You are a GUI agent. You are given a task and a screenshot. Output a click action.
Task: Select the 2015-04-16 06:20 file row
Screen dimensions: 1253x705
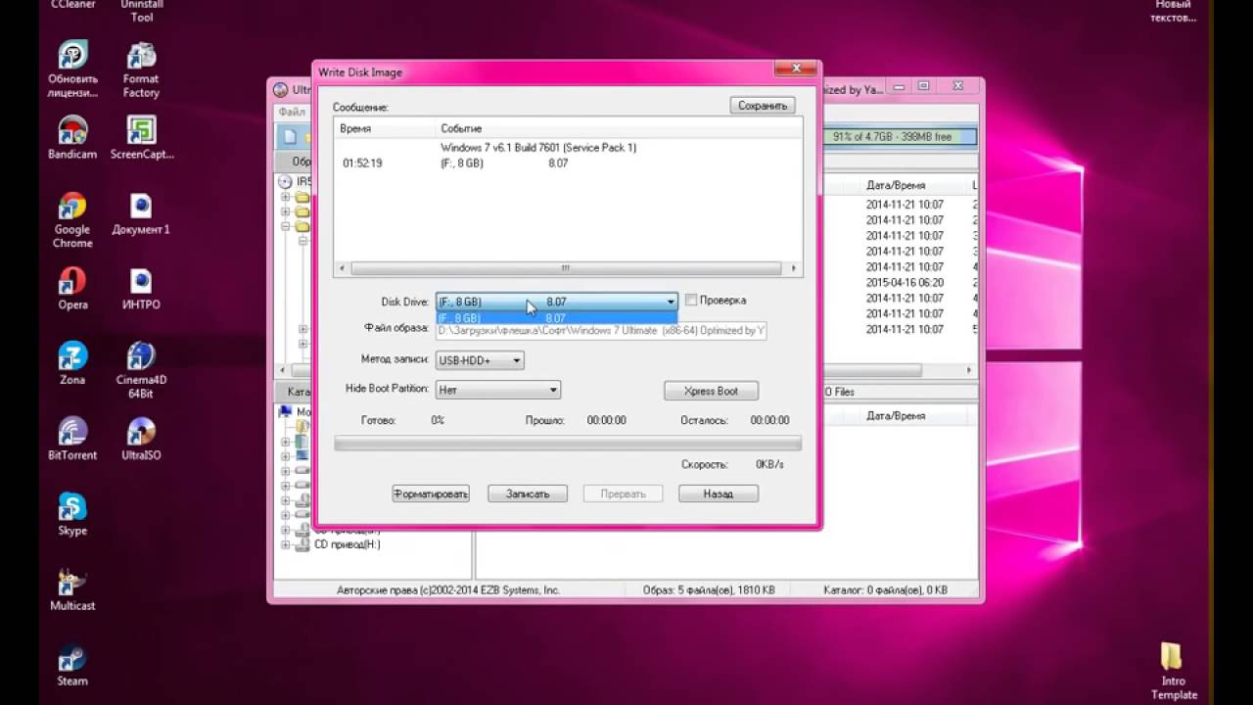(x=905, y=283)
